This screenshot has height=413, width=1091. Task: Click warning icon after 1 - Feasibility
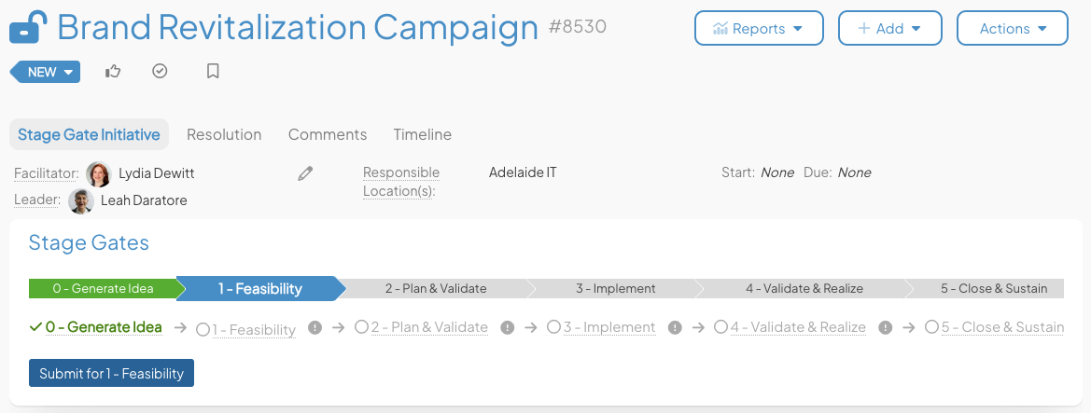[315, 328]
